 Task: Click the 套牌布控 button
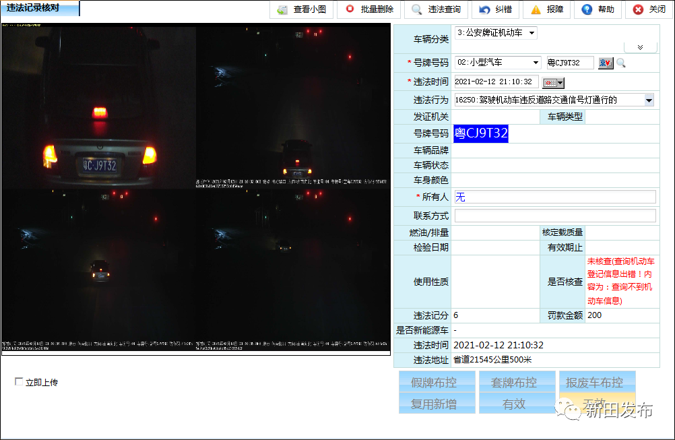click(x=517, y=382)
